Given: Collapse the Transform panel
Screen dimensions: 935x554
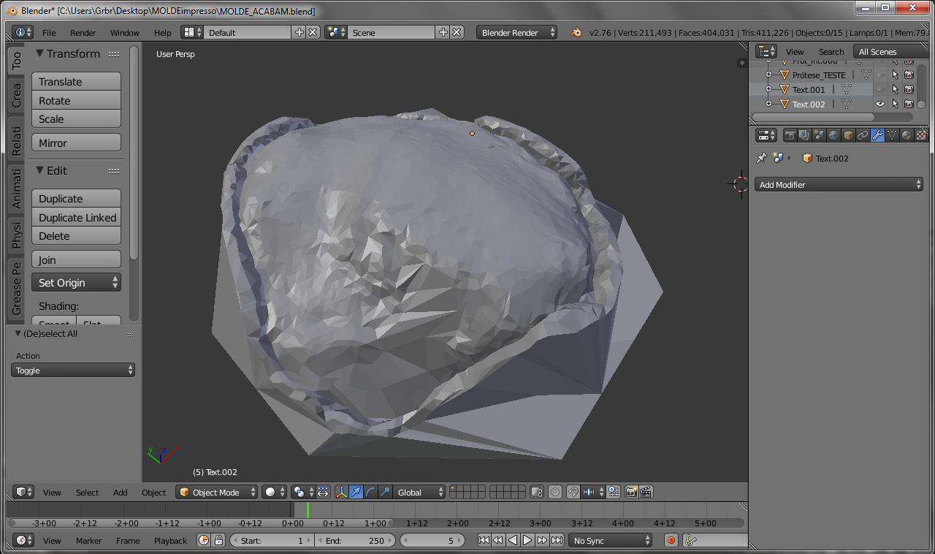Looking at the screenshot, I should (x=40, y=53).
